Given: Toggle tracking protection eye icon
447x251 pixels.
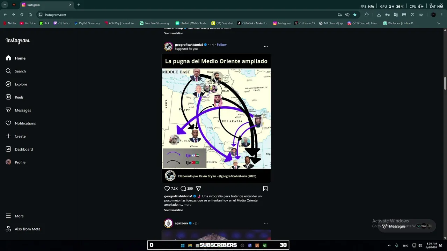Looking at the screenshot, I should coord(347,15).
